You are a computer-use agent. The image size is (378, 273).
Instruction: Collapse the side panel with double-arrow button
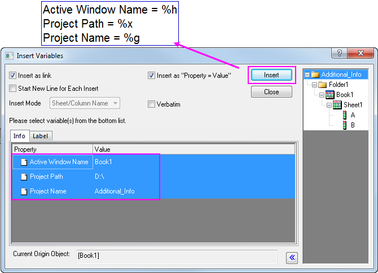point(292,258)
